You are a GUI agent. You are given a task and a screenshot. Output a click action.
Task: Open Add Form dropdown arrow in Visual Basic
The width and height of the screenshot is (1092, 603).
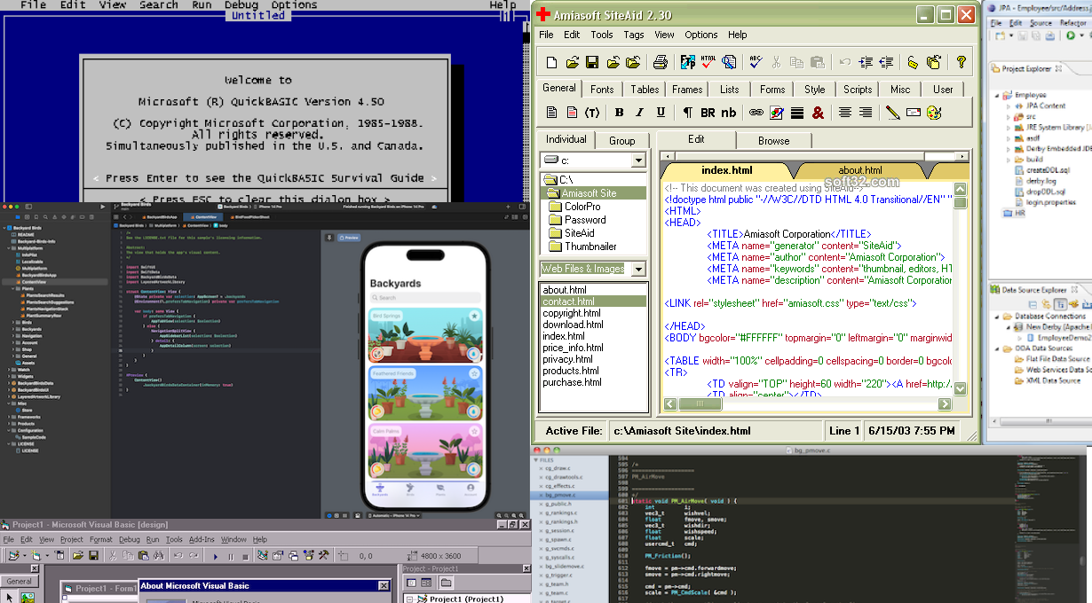point(47,556)
